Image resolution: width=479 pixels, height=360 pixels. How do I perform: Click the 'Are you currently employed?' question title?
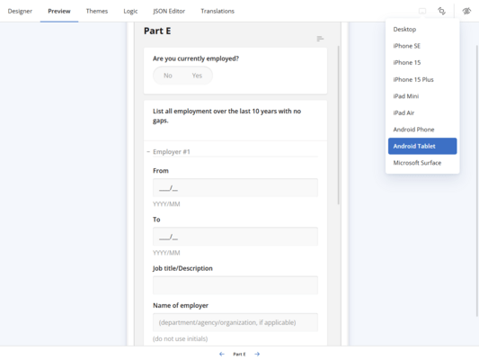(x=196, y=58)
